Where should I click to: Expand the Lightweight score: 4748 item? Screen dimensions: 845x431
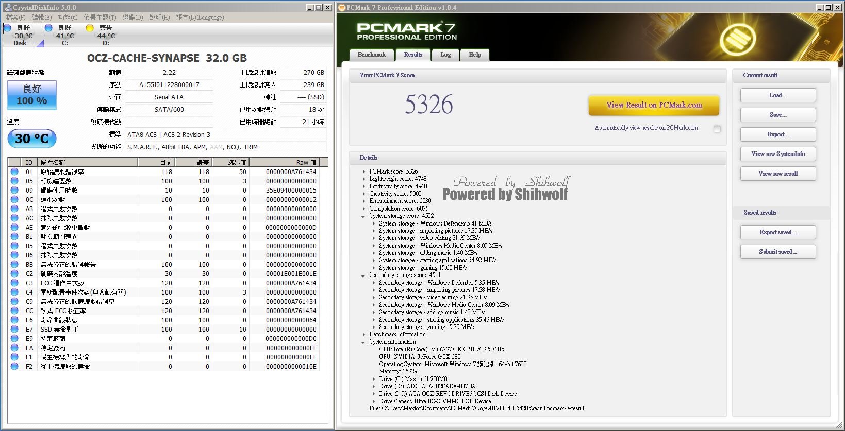pyautogui.click(x=364, y=179)
